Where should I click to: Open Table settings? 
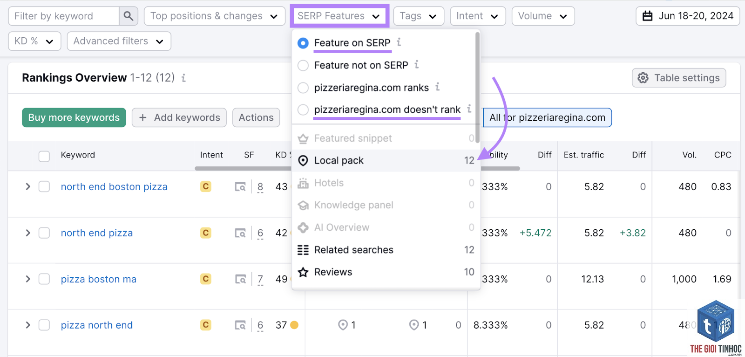[x=679, y=78]
